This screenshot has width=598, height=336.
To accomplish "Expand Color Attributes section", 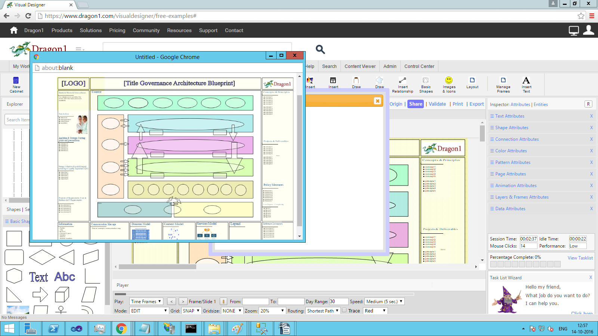I will (x=511, y=151).
